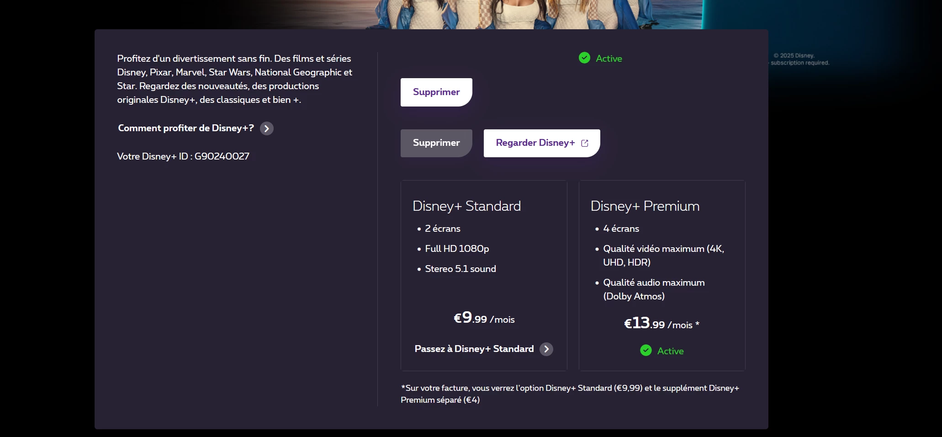Viewport: 942px width, 437px height.
Task: Click the €13.99 /mois price
Action: click(x=662, y=323)
